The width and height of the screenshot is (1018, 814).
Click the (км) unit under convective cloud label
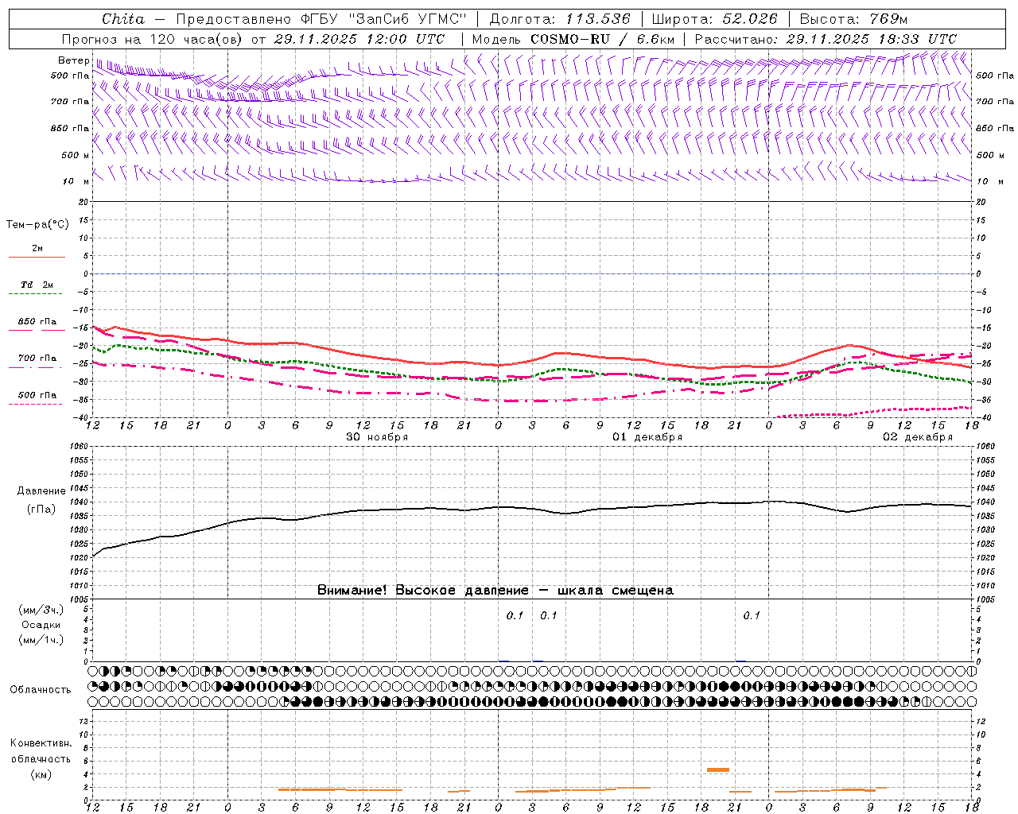[x=41, y=774]
